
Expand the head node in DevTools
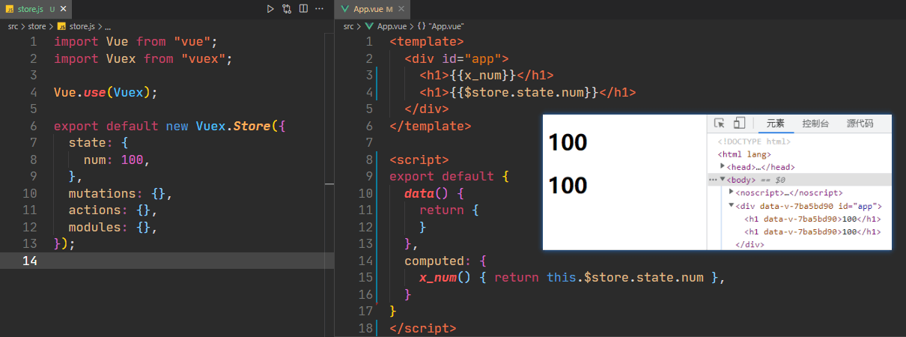click(x=723, y=167)
